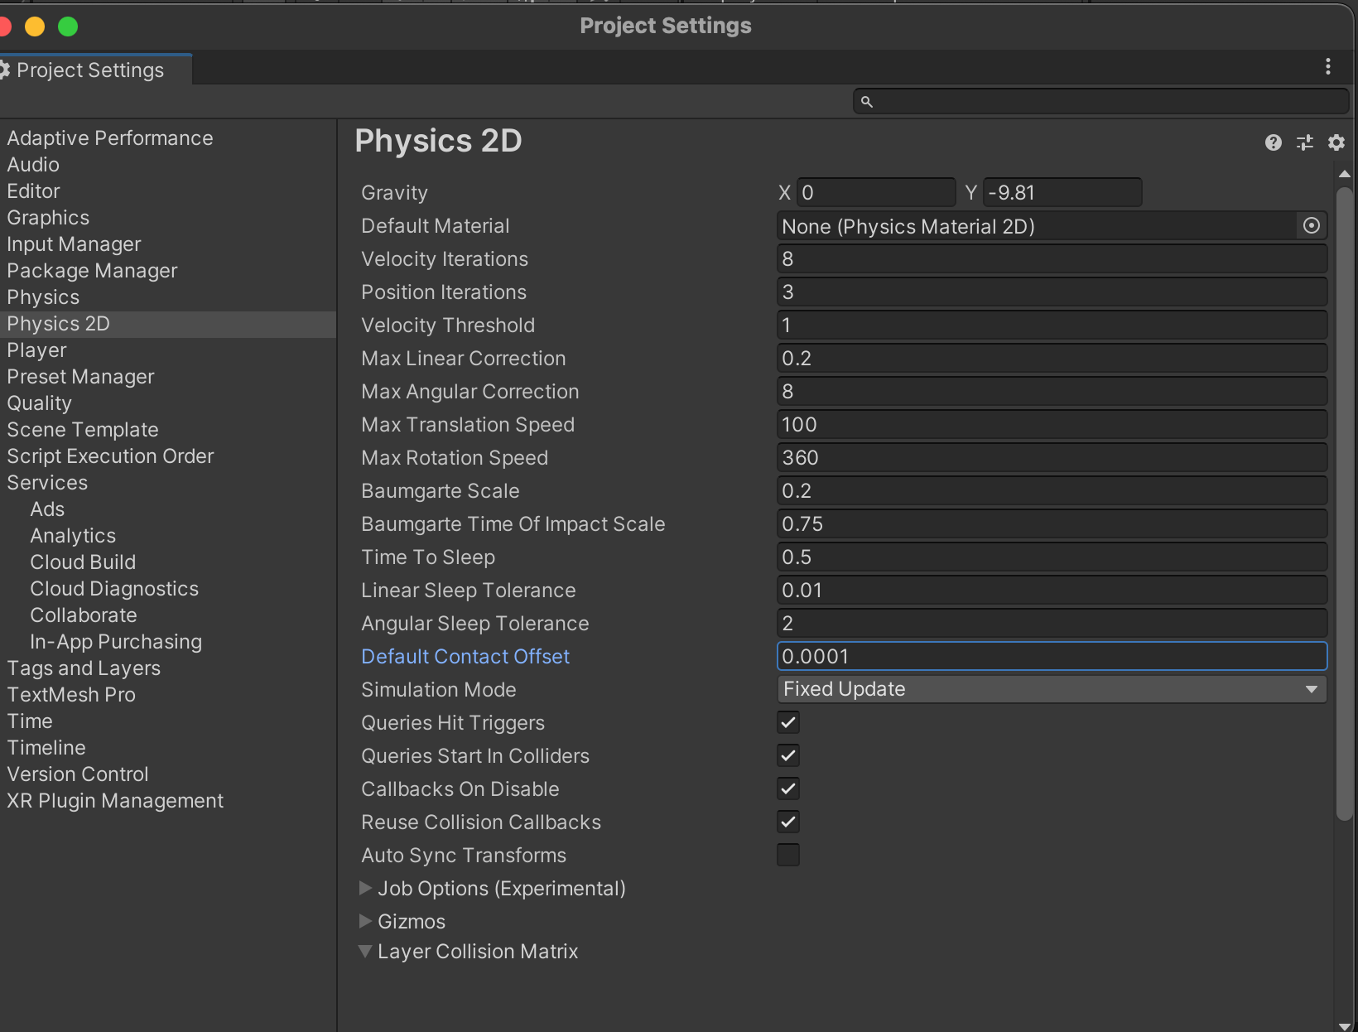Open the Tags and Layers settings
The height and width of the screenshot is (1032, 1358).
84,668
